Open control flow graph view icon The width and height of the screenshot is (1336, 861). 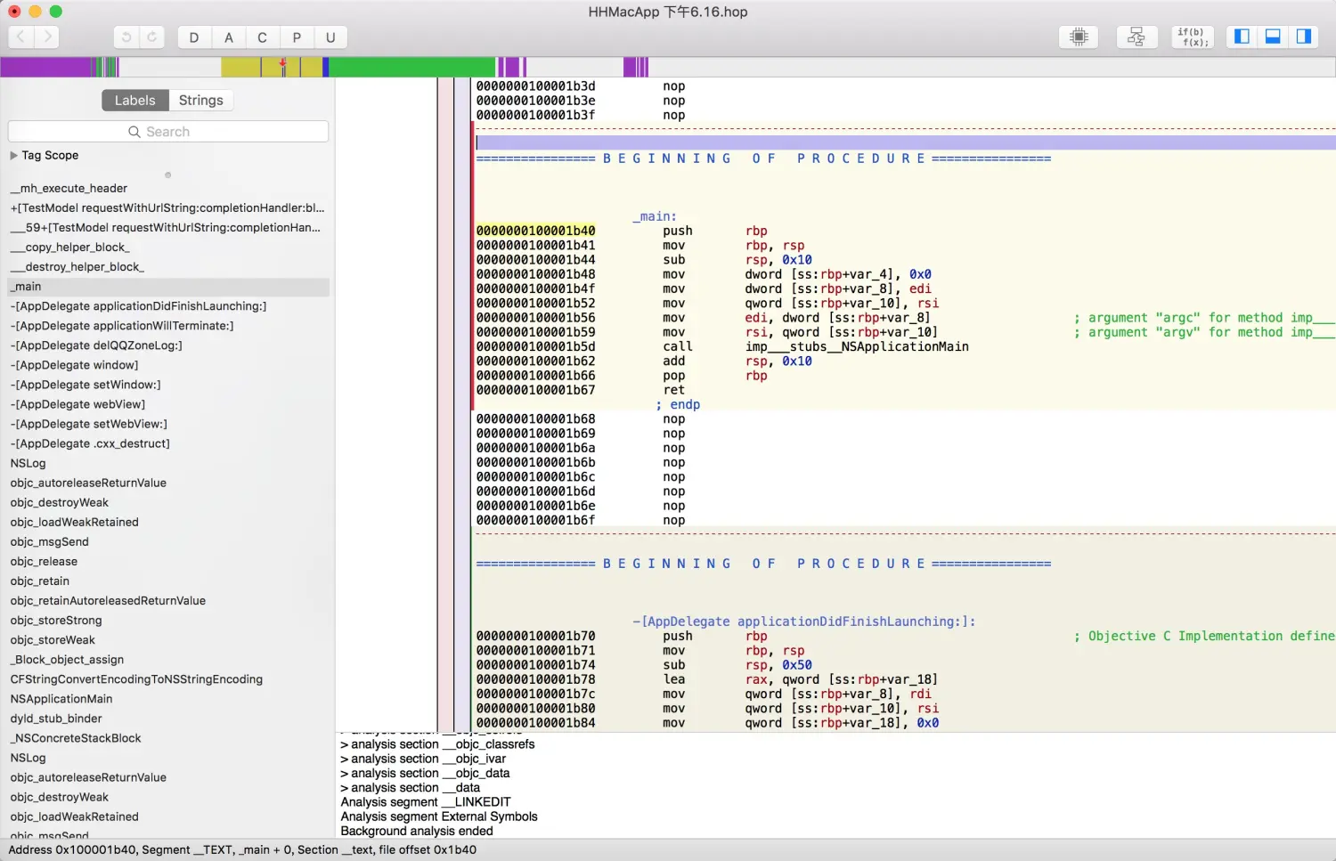coord(1136,37)
